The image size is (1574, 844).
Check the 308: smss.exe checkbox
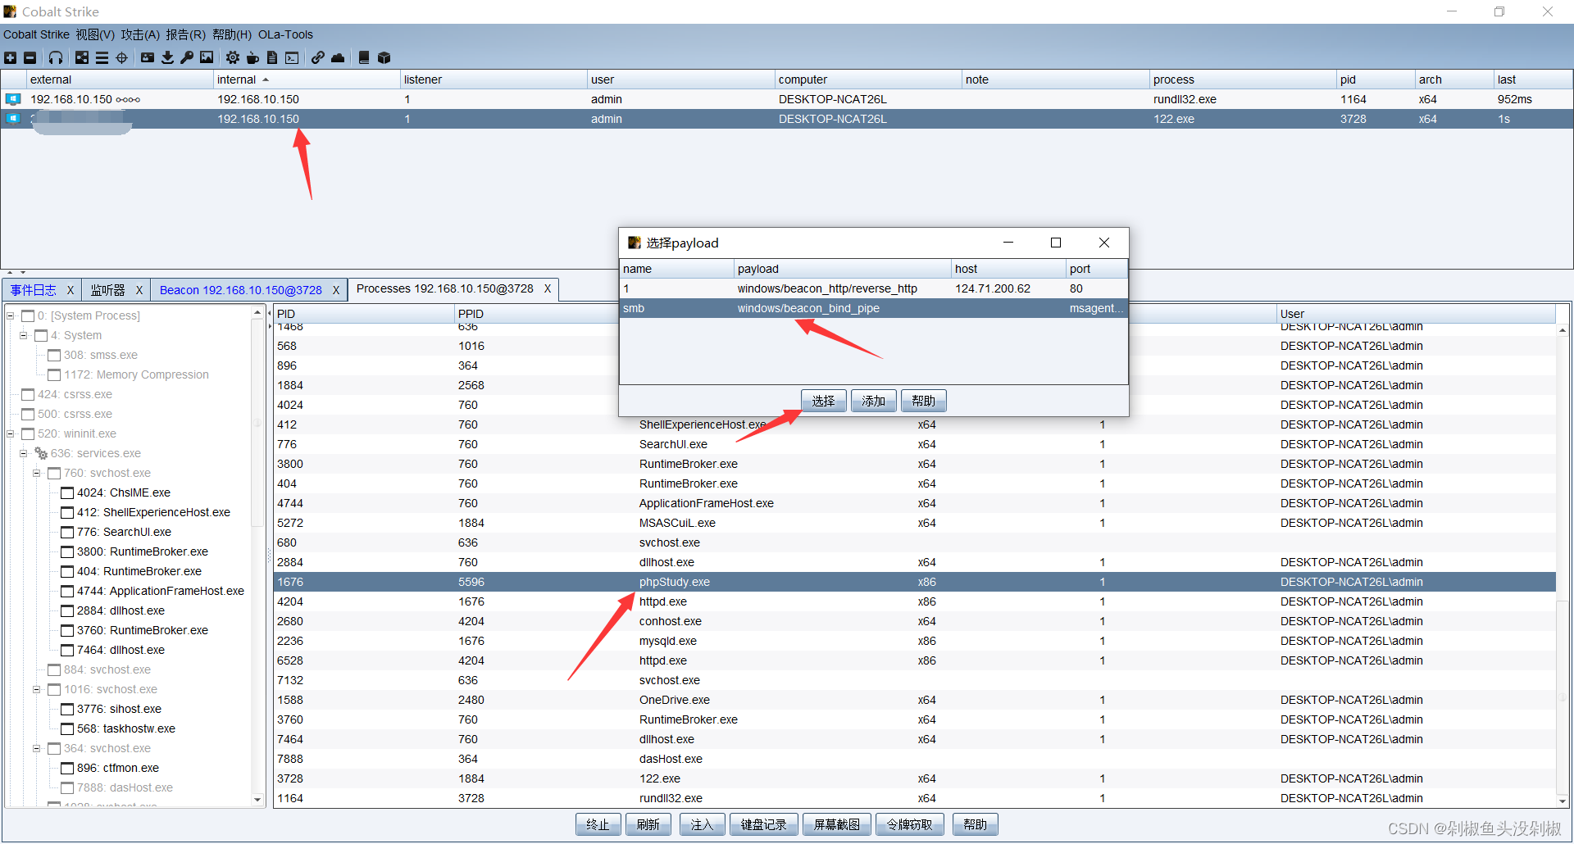point(54,356)
